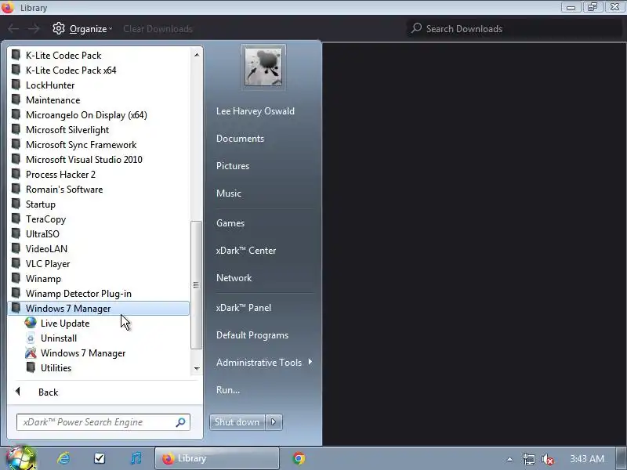Open Games from the Start menu

point(230,223)
